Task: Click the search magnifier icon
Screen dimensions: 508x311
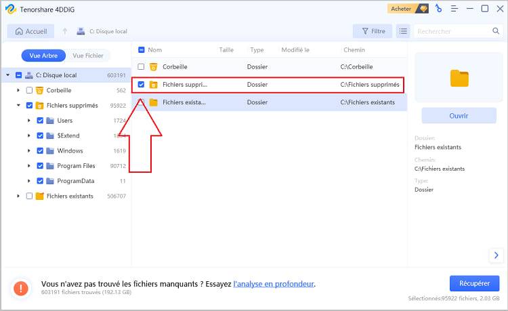Action: 495,31
